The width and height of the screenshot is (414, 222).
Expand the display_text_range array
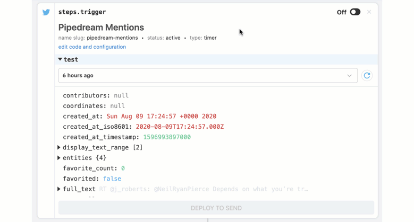click(x=59, y=147)
